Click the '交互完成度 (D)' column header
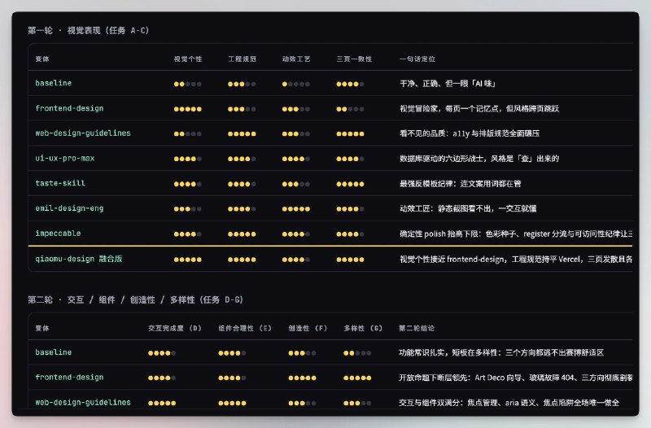651x428 pixels. point(175,328)
